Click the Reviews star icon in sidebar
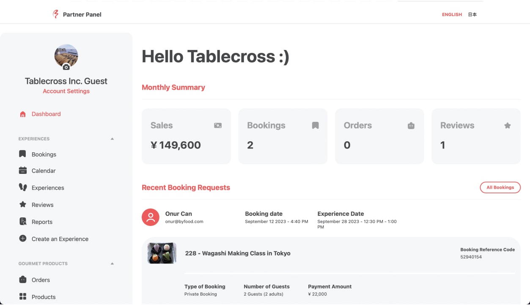The height and width of the screenshot is (305, 530). click(23, 204)
